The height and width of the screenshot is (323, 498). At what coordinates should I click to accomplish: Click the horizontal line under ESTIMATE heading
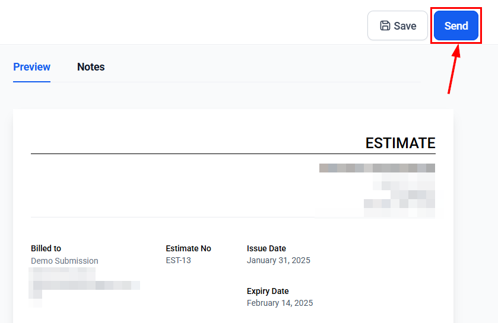(233, 154)
